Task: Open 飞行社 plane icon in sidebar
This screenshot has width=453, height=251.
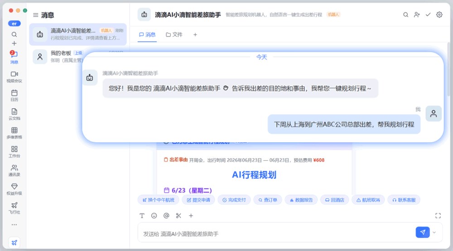Action: [14, 208]
